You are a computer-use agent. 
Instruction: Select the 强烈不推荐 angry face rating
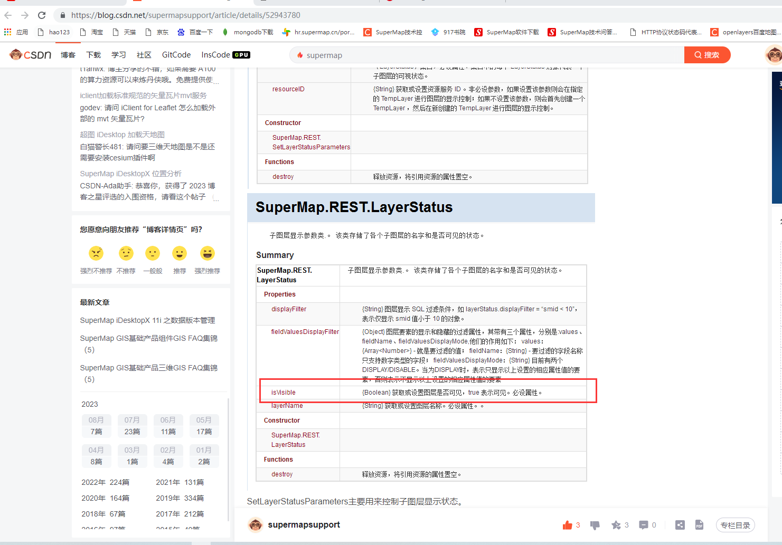click(96, 254)
